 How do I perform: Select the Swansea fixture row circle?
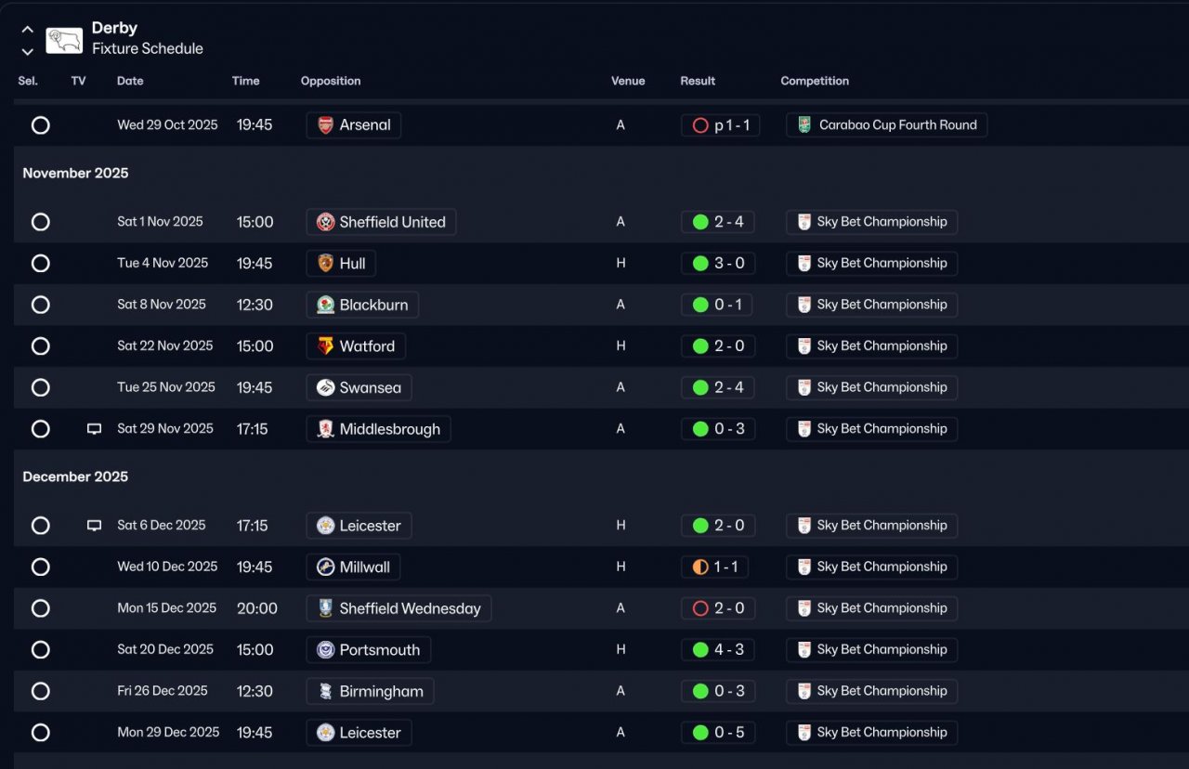(x=41, y=387)
